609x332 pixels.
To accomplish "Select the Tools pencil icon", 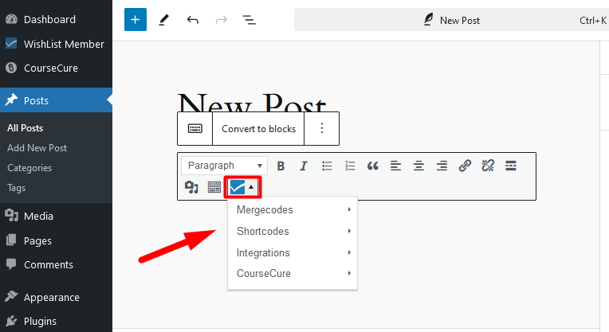I will pyautogui.click(x=164, y=20).
